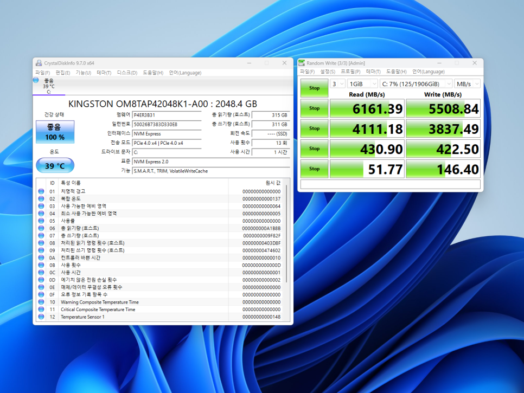Click status orb for attribute 0C 사용 시간
Viewport: 524px width, 393px height.
click(41, 273)
